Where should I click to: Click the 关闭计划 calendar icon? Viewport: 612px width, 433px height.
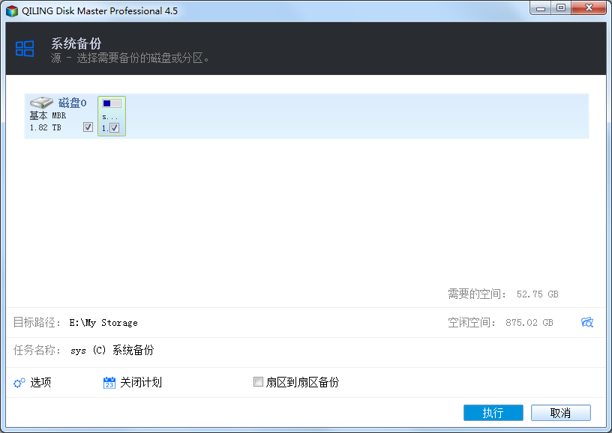click(109, 383)
